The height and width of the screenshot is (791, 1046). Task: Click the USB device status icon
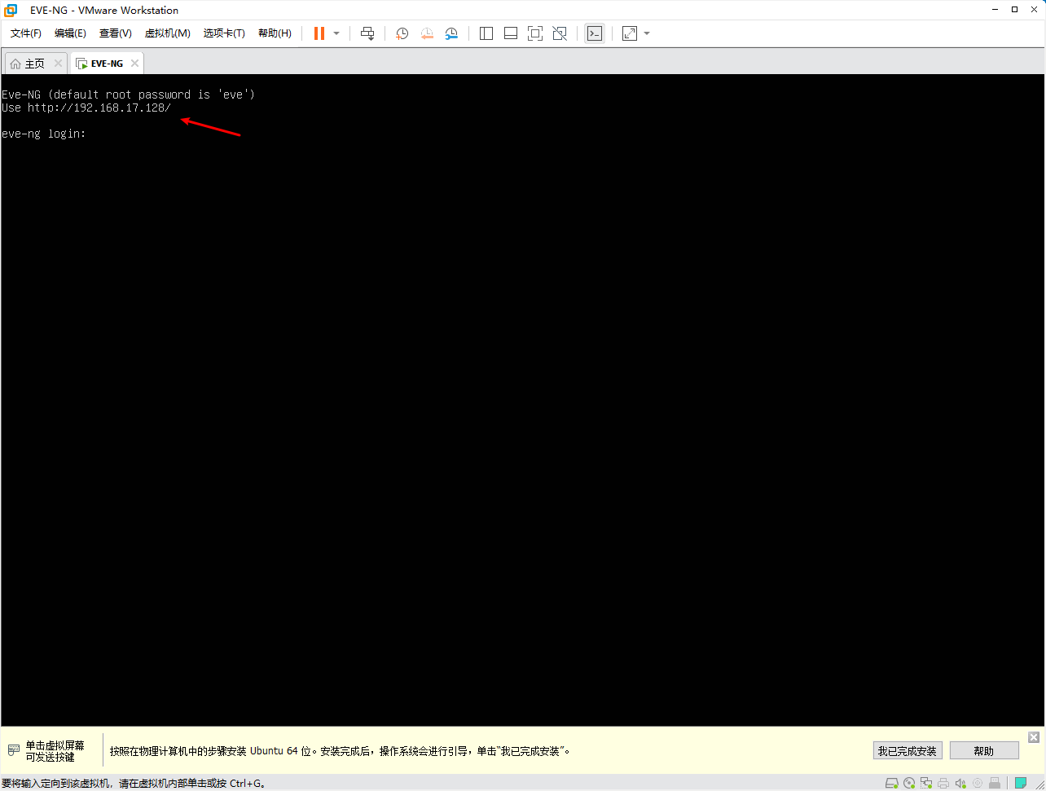tap(995, 783)
